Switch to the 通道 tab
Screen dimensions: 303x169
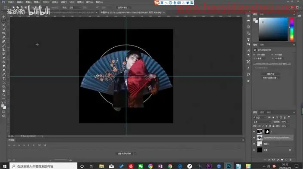coord(262,112)
